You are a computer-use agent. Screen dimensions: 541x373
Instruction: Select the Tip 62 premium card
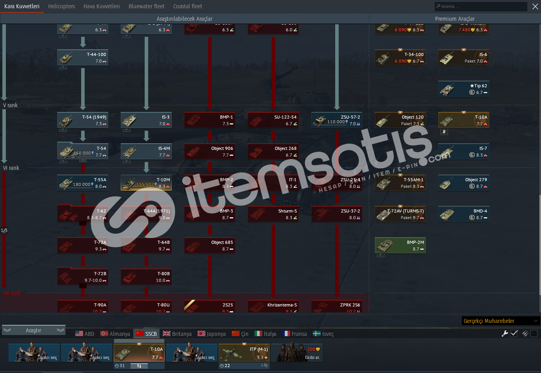click(x=464, y=89)
